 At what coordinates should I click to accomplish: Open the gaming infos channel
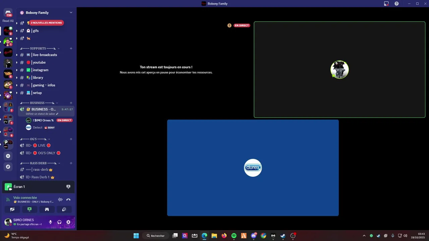(44, 85)
